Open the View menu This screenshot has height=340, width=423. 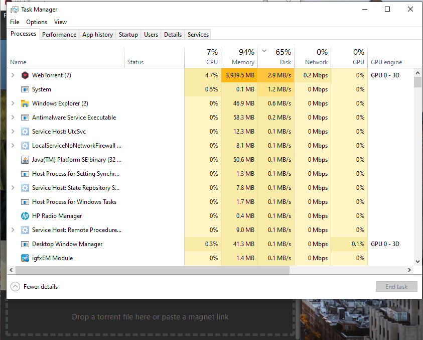60,22
